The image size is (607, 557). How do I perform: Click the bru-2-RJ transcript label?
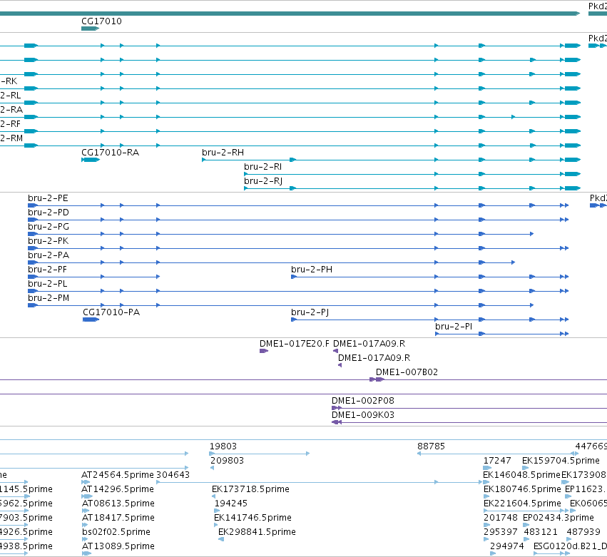click(x=263, y=181)
